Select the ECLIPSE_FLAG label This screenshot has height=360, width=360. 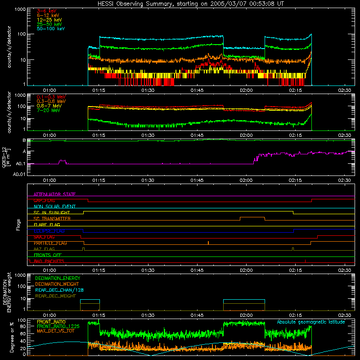coord(49,231)
